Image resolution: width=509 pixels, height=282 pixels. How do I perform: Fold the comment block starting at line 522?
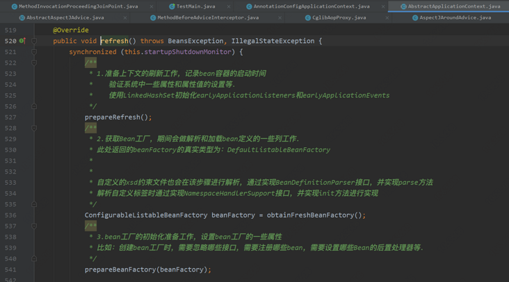34,63
